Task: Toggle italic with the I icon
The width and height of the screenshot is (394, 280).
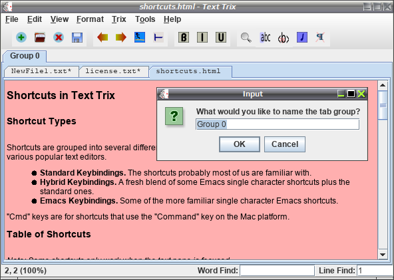Action: click(x=202, y=37)
